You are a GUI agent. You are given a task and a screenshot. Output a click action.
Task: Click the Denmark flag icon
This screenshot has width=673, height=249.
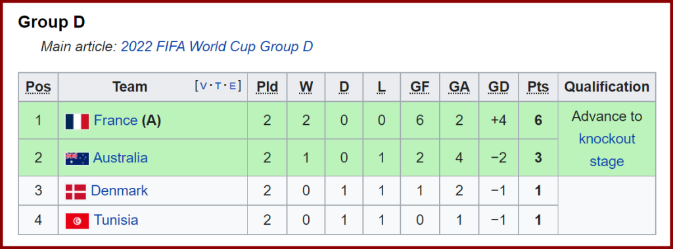(76, 191)
